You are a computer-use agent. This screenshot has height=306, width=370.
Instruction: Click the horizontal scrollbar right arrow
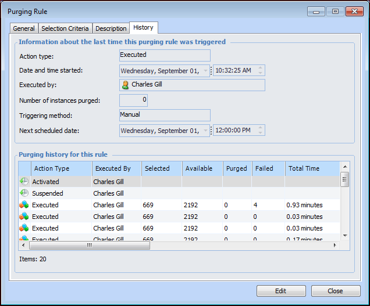point(335,246)
